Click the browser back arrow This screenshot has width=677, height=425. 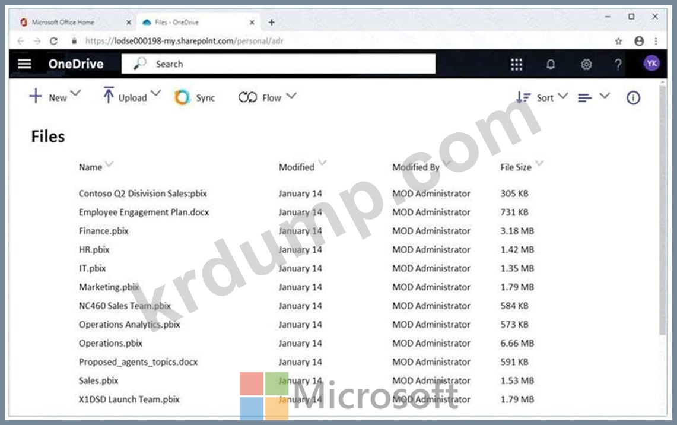(x=20, y=41)
